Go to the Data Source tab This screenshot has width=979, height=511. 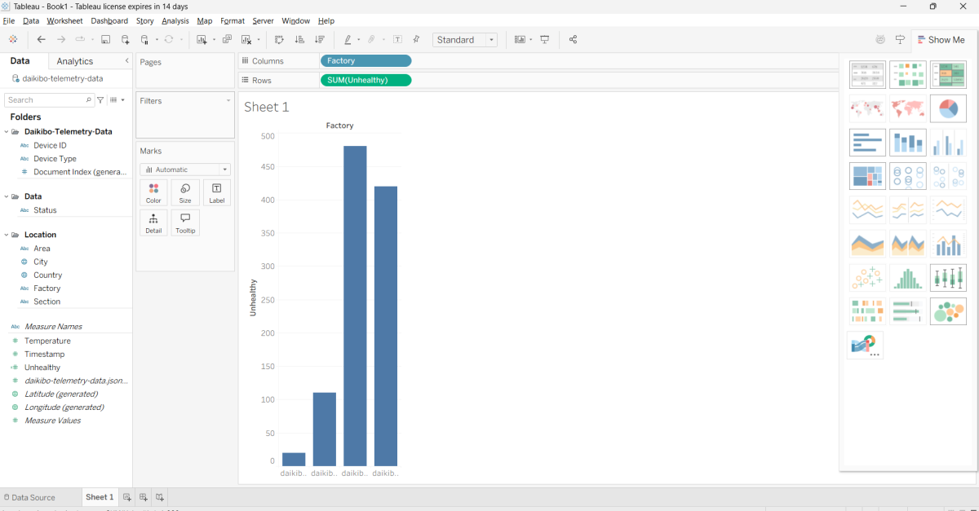[31, 497]
